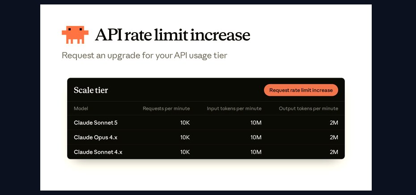The image size is (416, 195).
Task: Click Claude Sonnet 5 requests value 10K
Action: [185, 123]
